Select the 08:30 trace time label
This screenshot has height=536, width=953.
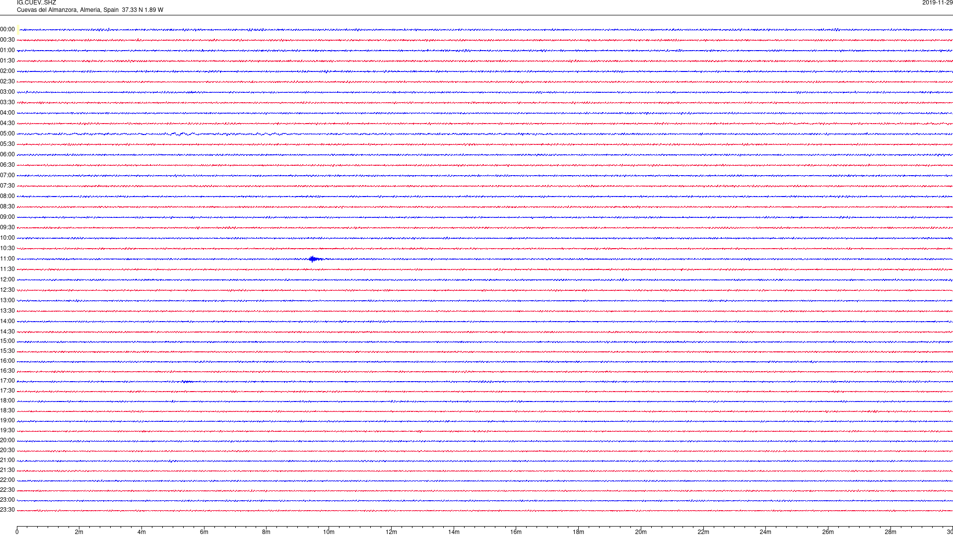(x=7, y=207)
